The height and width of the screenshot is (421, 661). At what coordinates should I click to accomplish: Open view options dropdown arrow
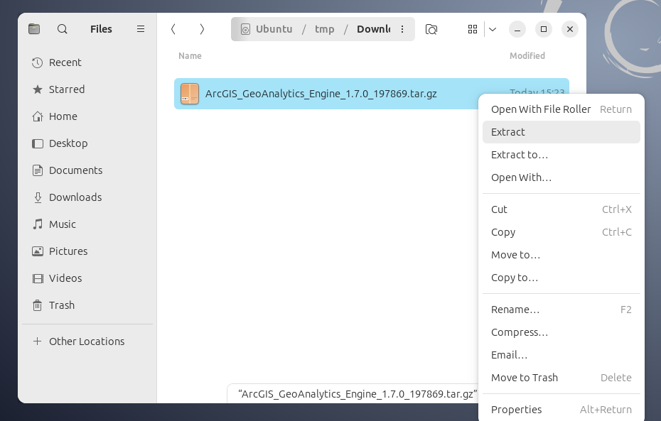click(493, 29)
